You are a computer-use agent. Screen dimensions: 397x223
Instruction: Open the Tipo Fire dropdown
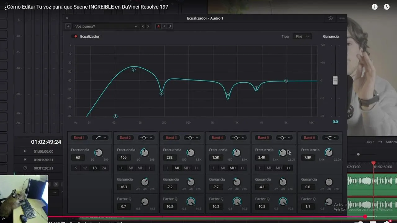[302, 36]
